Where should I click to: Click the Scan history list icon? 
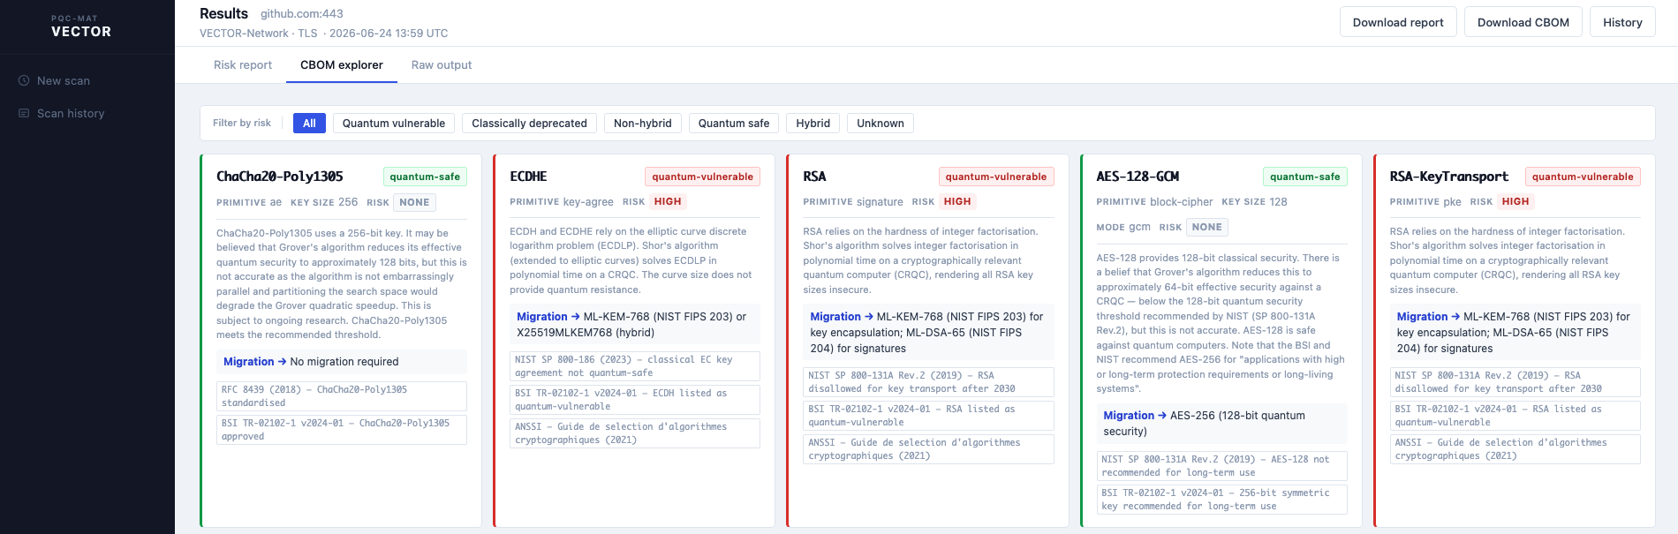(24, 113)
